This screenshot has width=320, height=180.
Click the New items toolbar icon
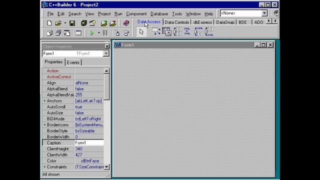click(49, 23)
